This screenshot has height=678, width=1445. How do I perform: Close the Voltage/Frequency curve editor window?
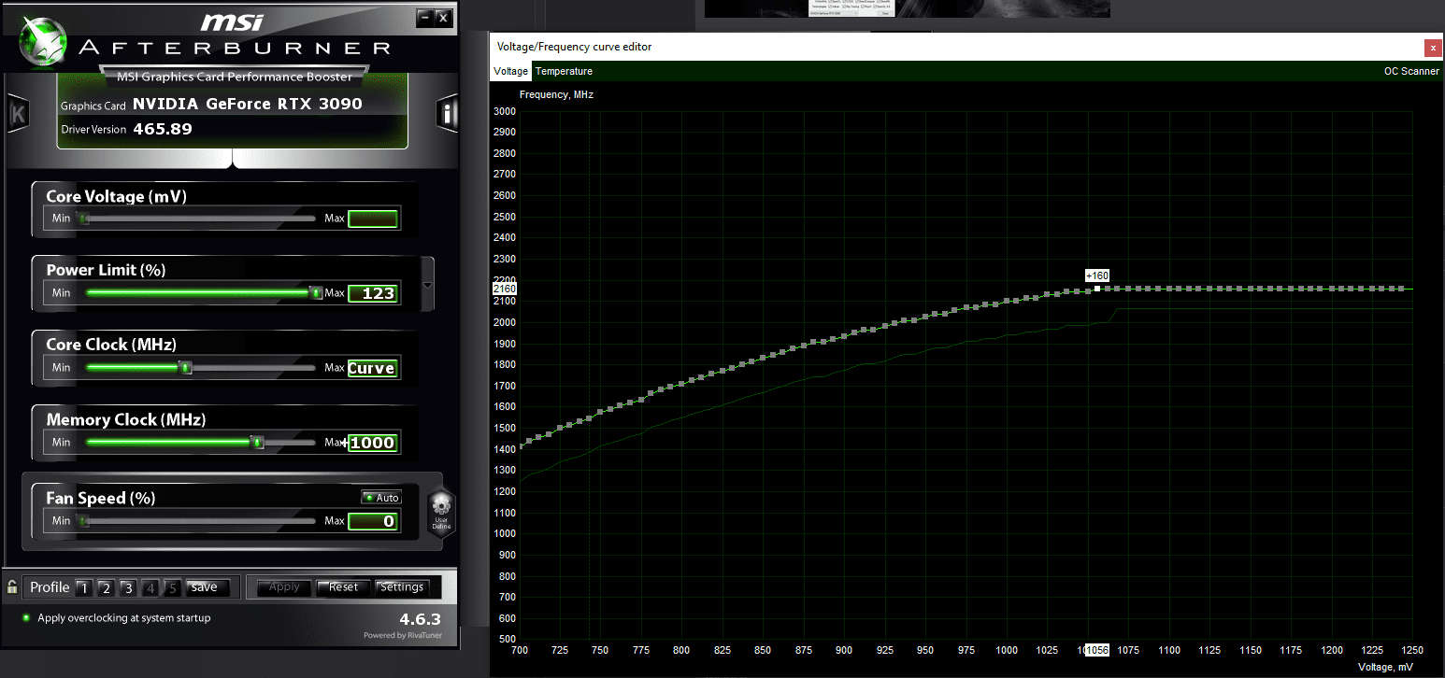click(1432, 47)
